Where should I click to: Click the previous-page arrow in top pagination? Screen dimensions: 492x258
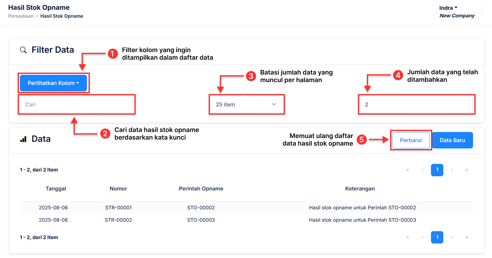point(422,170)
